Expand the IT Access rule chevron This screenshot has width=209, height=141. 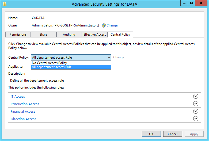click(196, 96)
